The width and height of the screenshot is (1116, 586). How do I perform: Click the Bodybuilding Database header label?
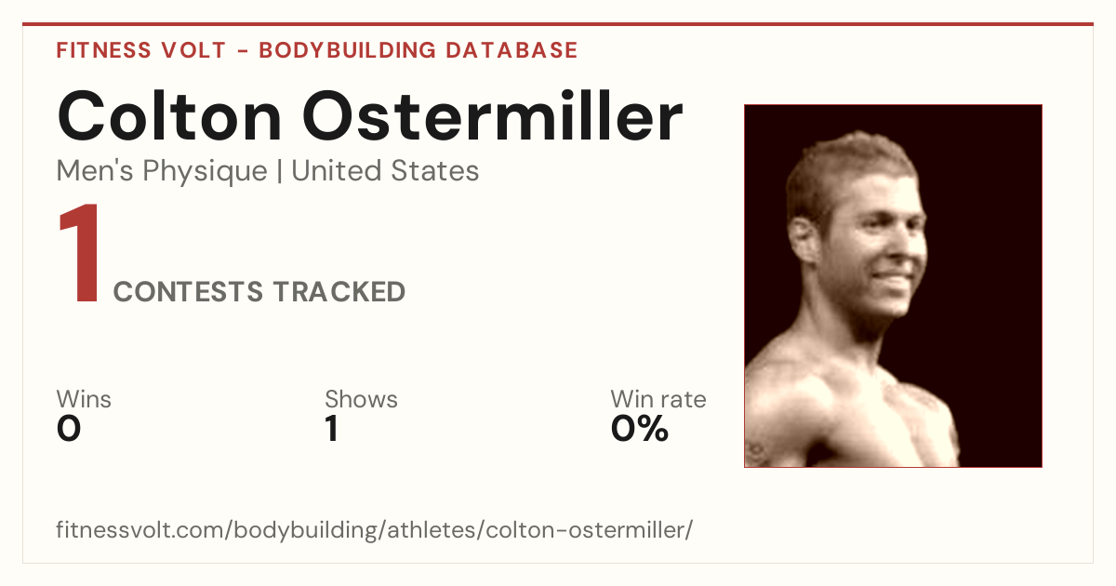pos(418,50)
